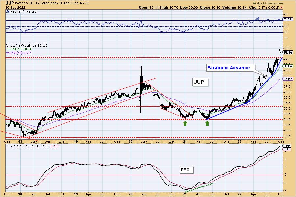The image size is (296, 197).
Task: Click the black PMO line legend marker
Action: (x=8, y=146)
